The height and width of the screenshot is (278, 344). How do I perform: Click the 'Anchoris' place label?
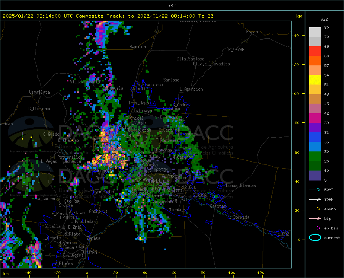tap(98, 211)
